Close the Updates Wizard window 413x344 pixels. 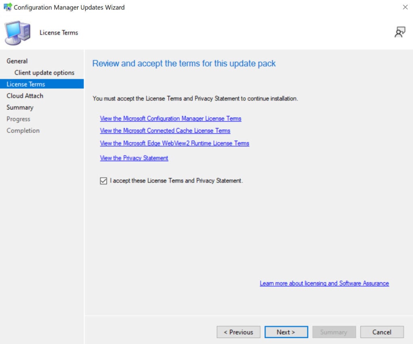405,7
